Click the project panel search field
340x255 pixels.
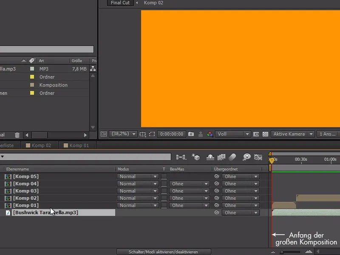47,49
